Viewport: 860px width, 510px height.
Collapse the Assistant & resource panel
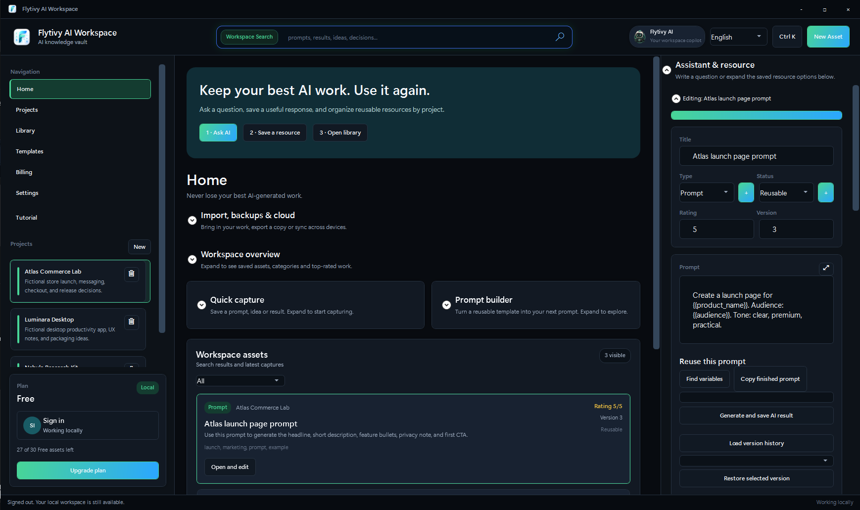coord(667,70)
